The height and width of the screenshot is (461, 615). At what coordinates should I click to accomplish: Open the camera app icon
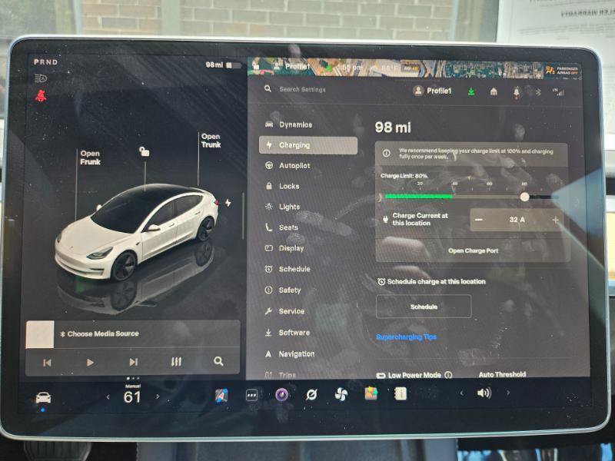[x=281, y=395]
